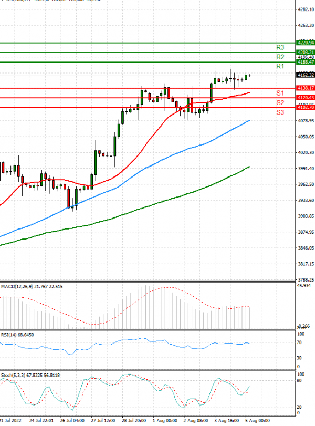Click the 26 Jul 04:00 time label

(x=72, y=421)
